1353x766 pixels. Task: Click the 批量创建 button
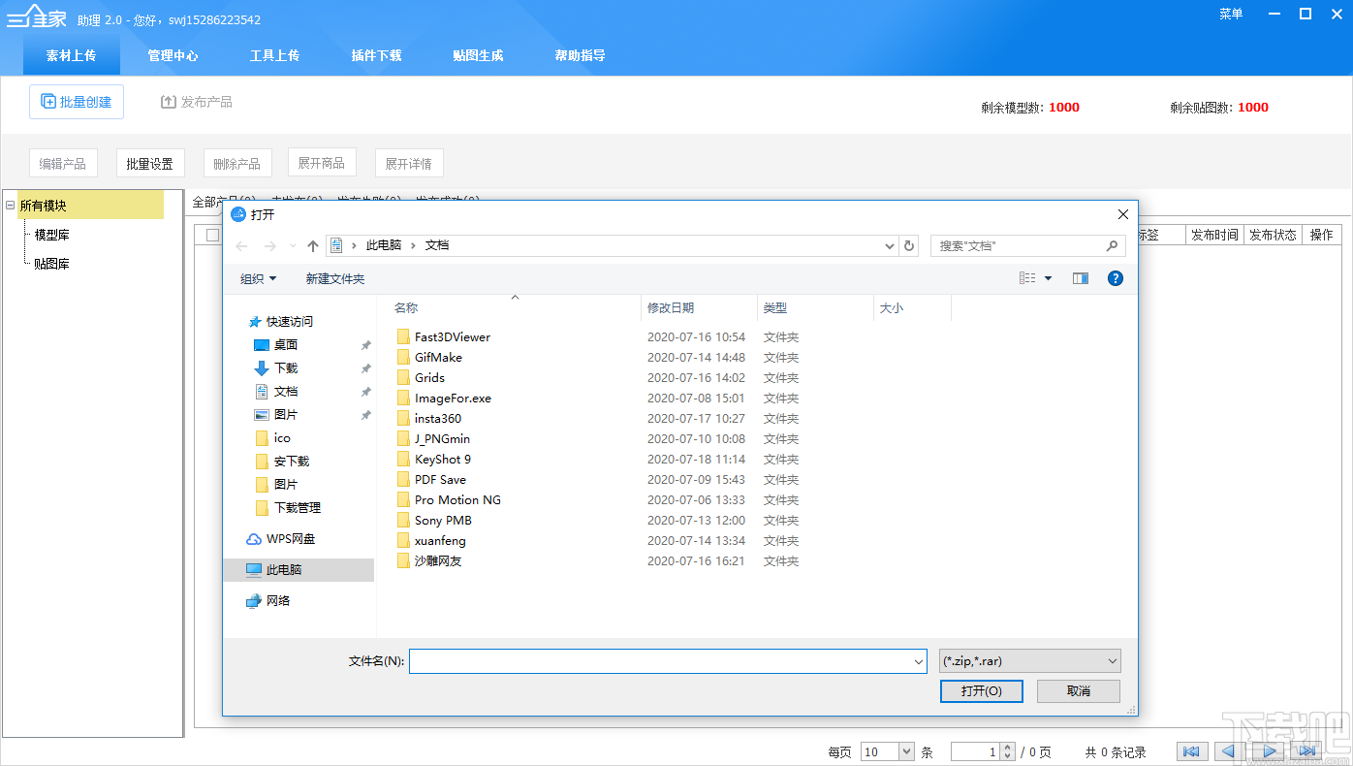click(77, 102)
